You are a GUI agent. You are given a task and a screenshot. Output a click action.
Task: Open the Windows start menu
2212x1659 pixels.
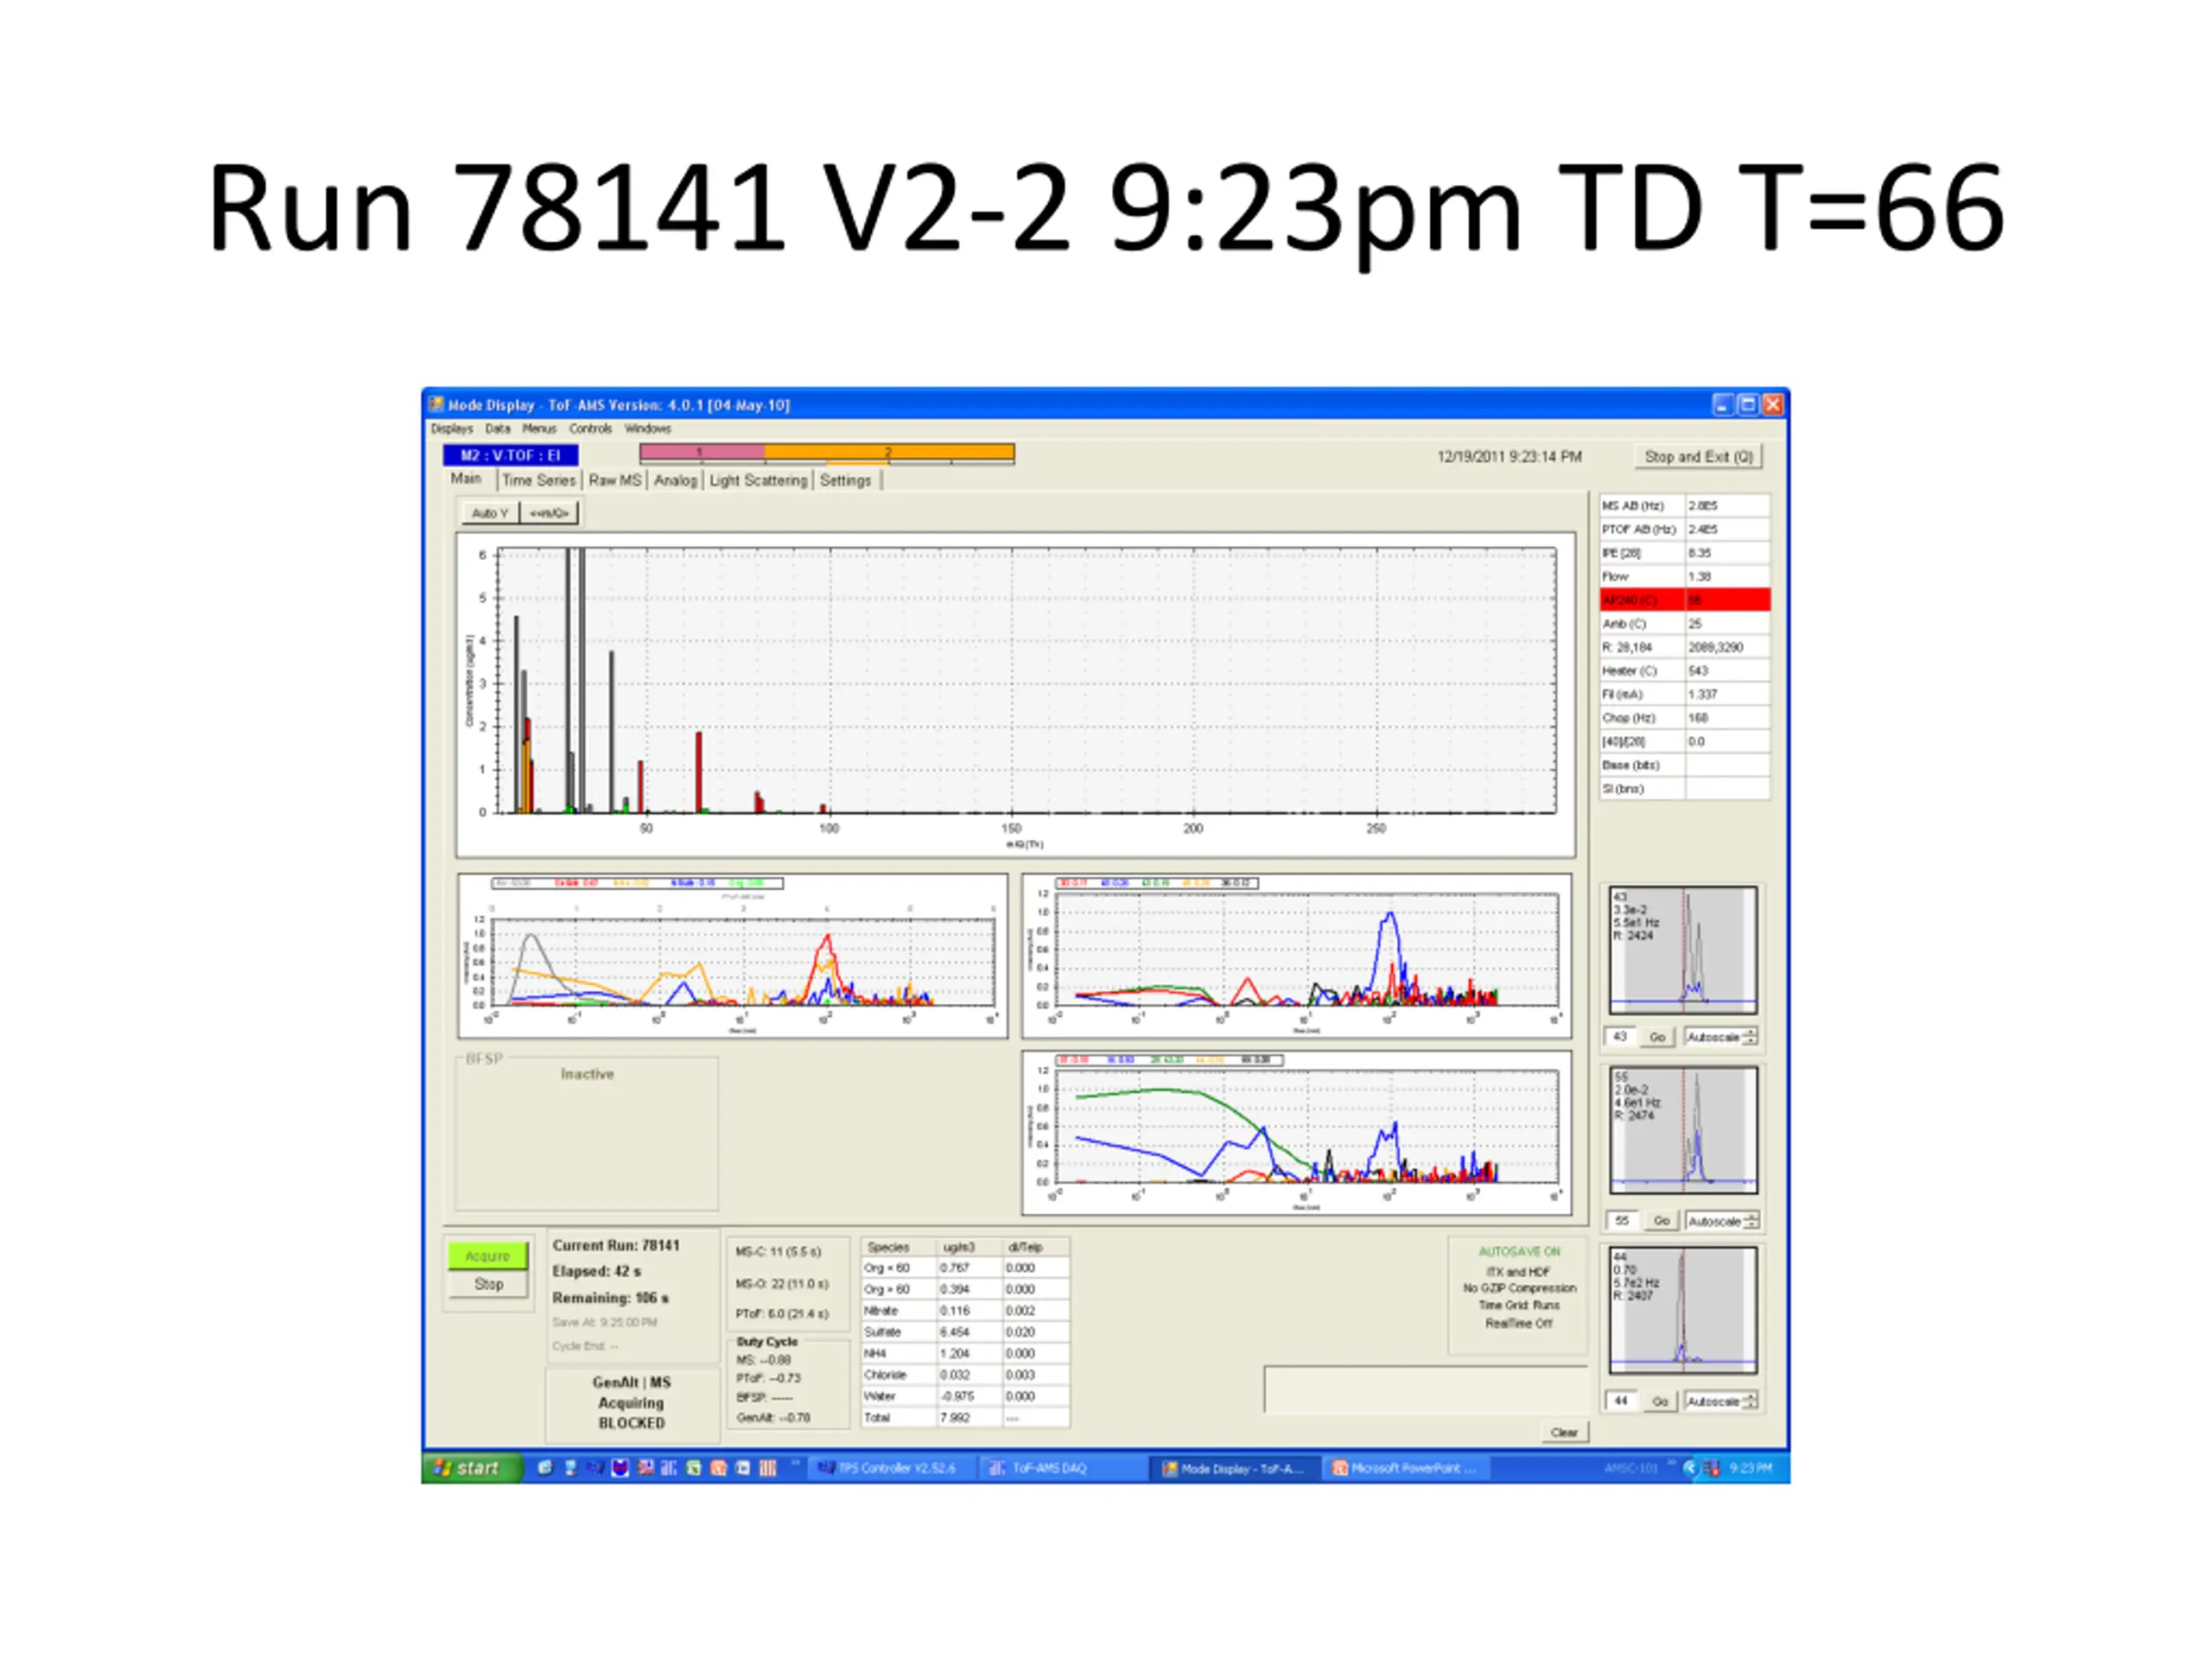pyautogui.click(x=472, y=1468)
